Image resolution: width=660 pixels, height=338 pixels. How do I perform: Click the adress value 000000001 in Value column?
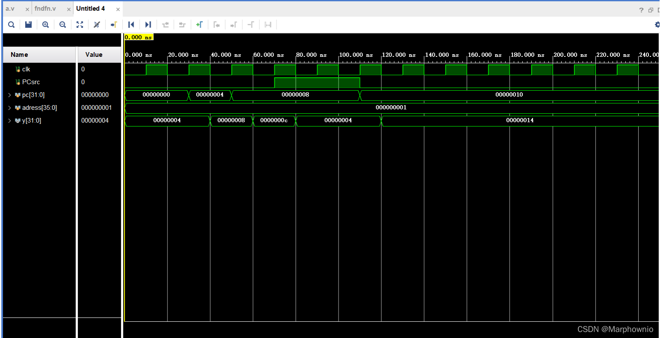pos(97,108)
